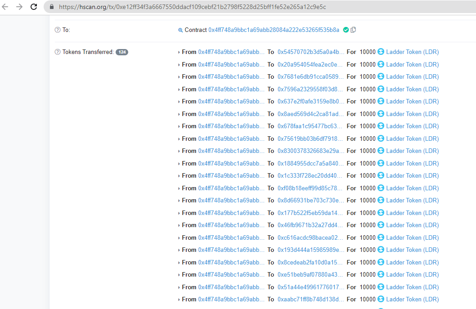
Task: Click From address in 0x177b522f5eb59da14 row
Action: pyautogui.click(x=231, y=213)
